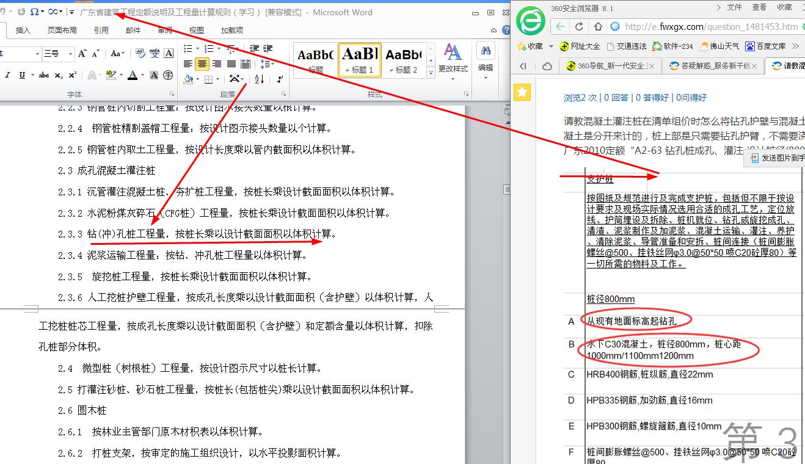Switch to the 答疑解惑_服务新干线 tab
This screenshot has width=805, height=464.
point(713,66)
